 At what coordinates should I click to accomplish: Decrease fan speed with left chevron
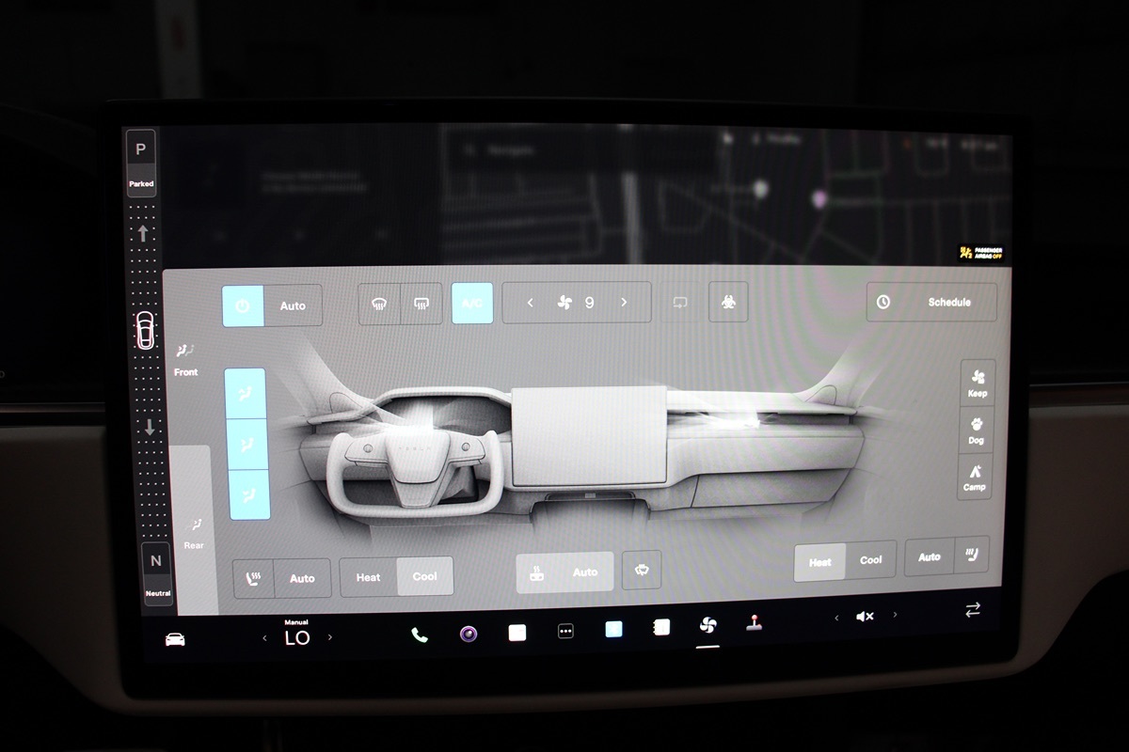point(530,303)
